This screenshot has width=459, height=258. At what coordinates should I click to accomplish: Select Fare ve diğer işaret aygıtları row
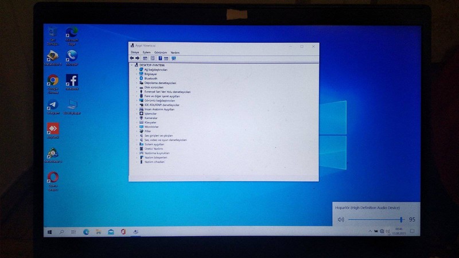pos(160,96)
